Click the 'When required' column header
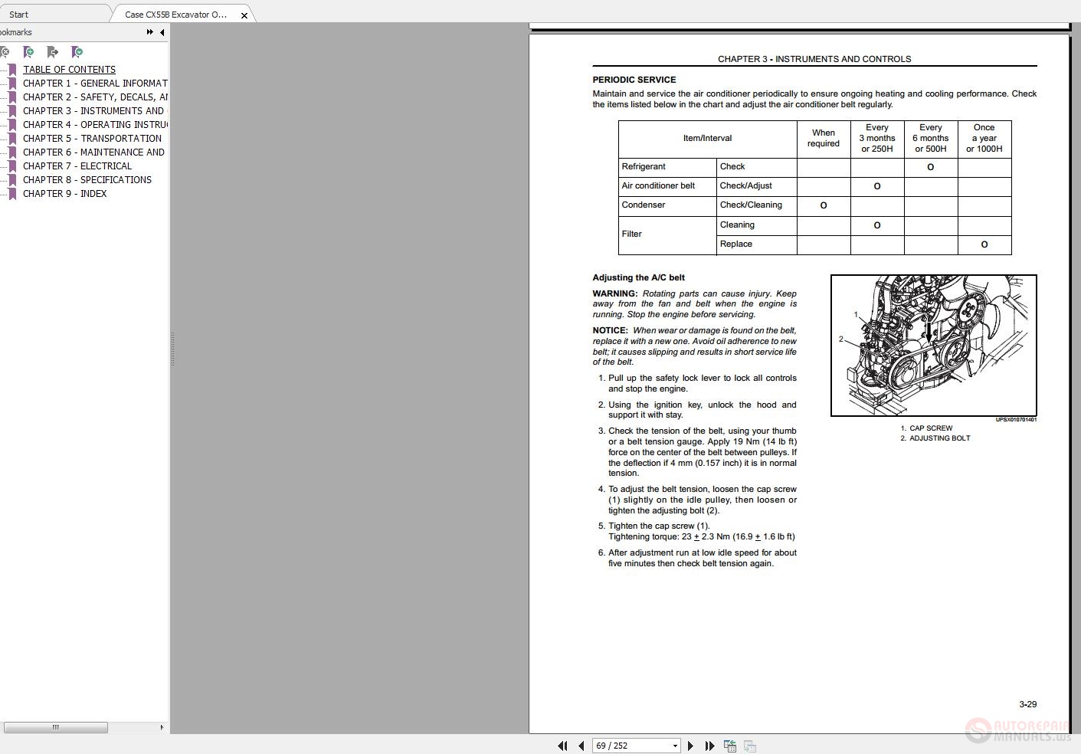The width and height of the screenshot is (1081, 754). [x=824, y=139]
